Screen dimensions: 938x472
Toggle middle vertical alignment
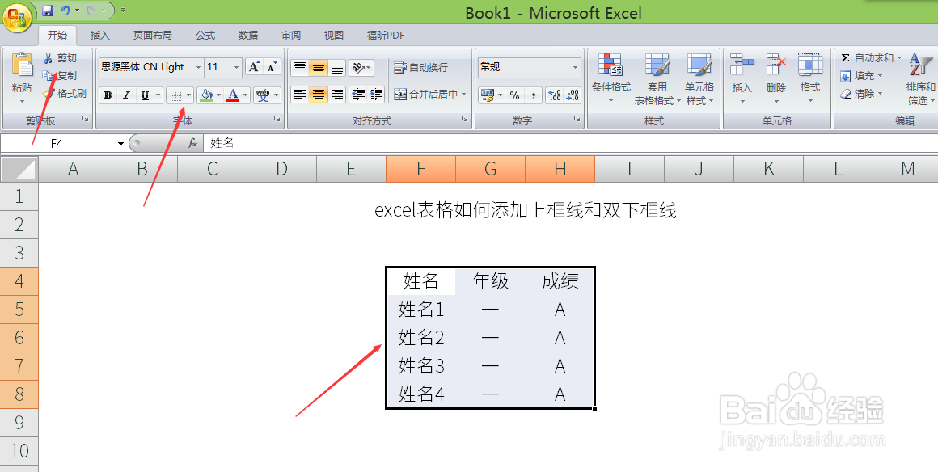click(x=319, y=68)
